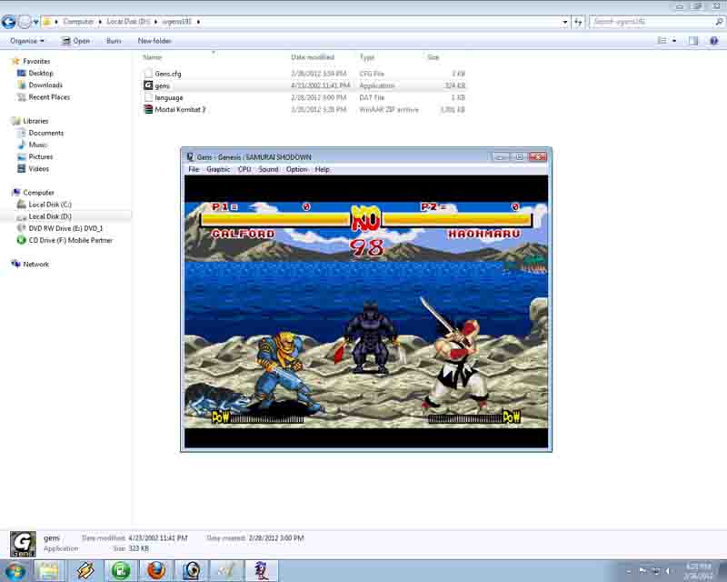This screenshot has height=582, width=727.
Task: Click the large Gens icon in details pane
Action: click(23, 544)
